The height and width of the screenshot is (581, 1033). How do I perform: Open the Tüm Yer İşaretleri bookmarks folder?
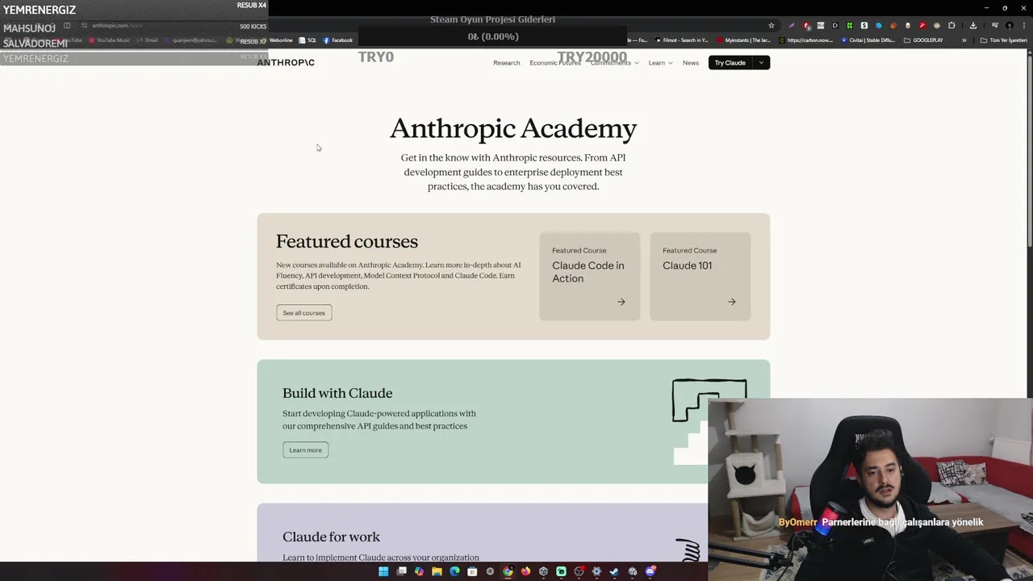[x=1003, y=40]
